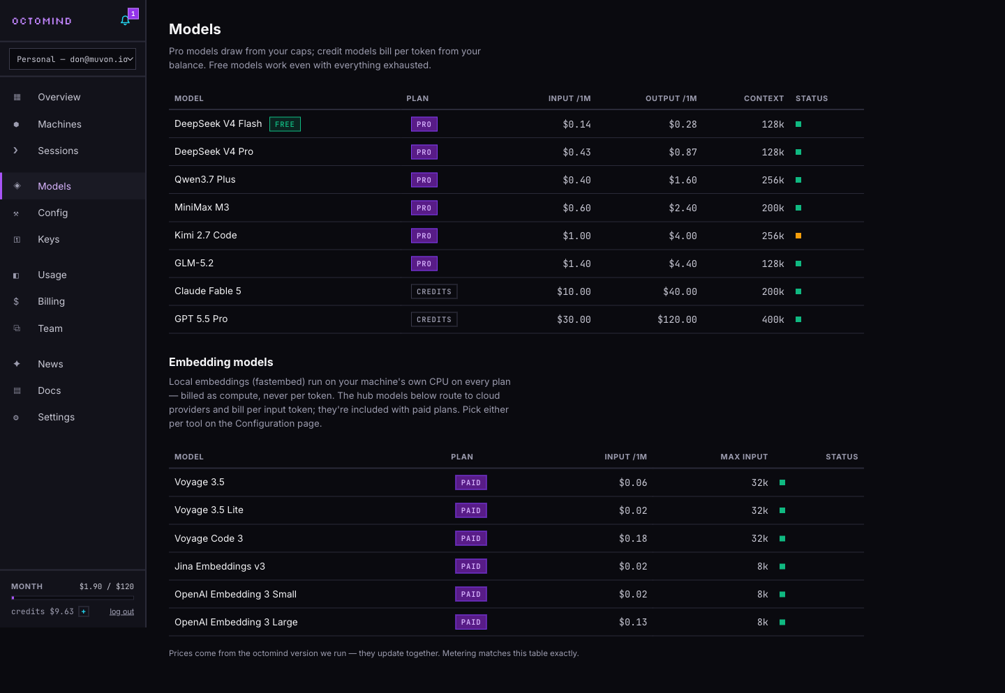
Task: Click the Overview grid icon
Action: [x=17, y=97]
